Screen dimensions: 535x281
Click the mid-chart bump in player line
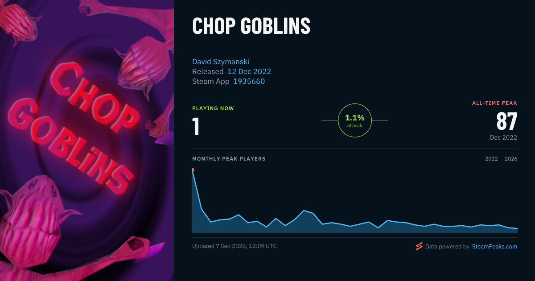point(304,211)
